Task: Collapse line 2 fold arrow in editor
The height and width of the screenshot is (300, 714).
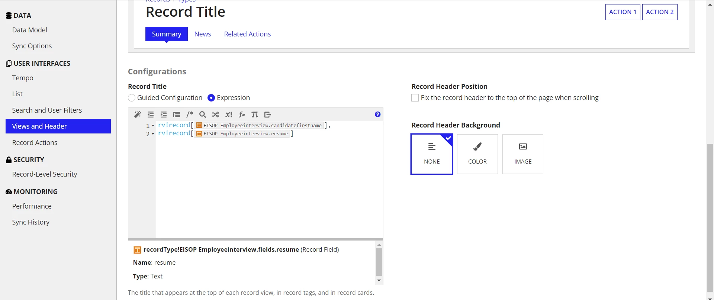Action: click(x=153, y=134)
